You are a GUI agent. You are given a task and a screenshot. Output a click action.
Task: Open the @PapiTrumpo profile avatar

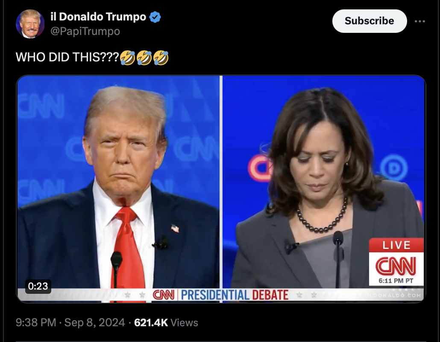[x=30, y=24]
